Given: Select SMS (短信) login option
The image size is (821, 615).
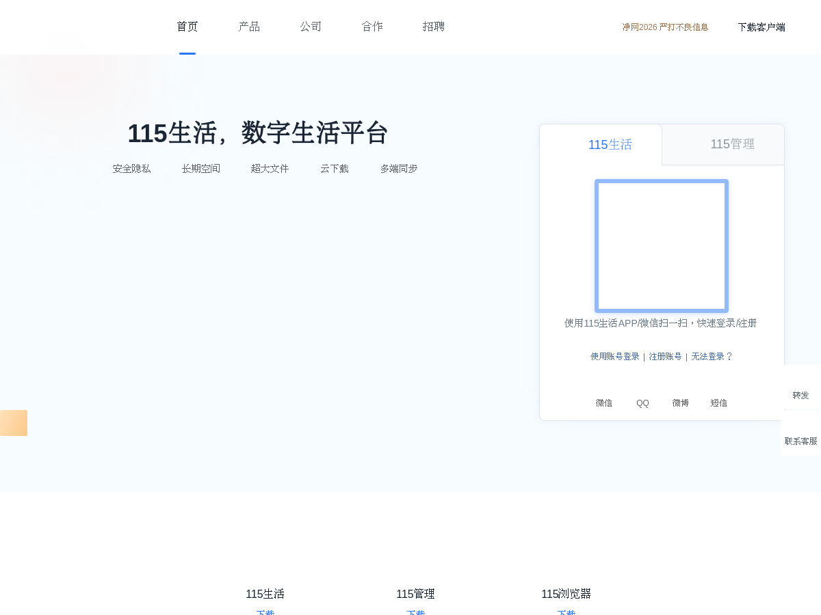Looking at the screenshot, I should (x=719, y=402).
